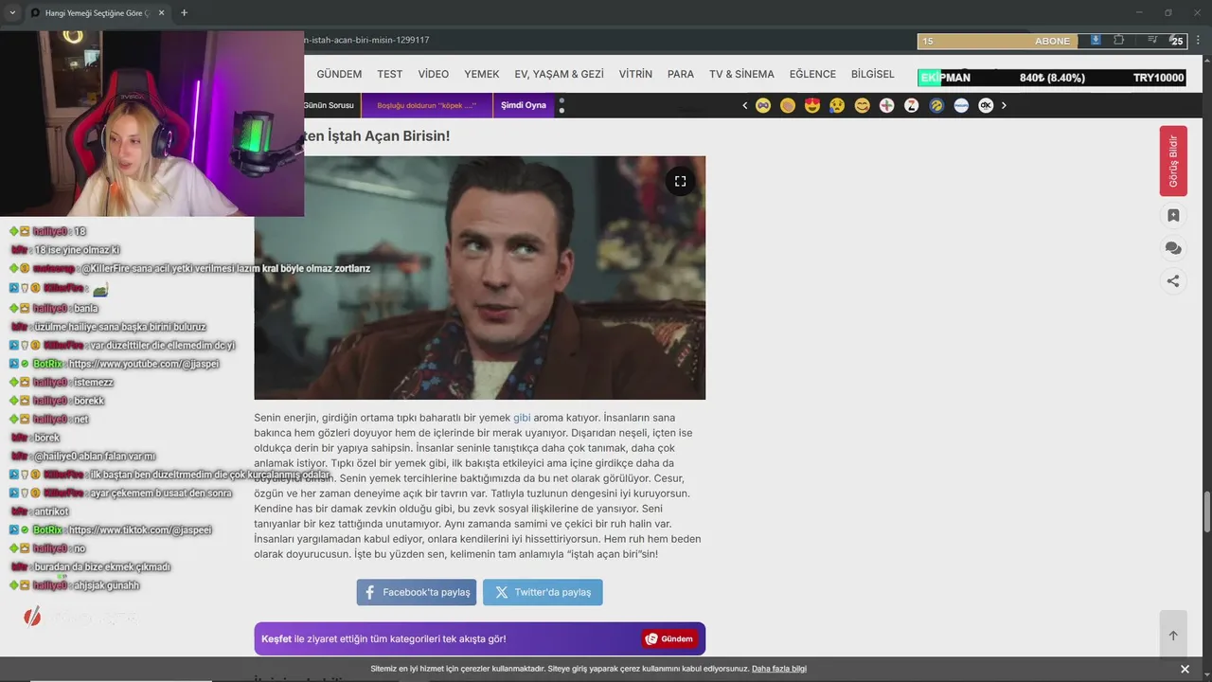Click the Boşluğu doldurun köpek question
This screenshot has height=682, width=1212.
[427, 105]
